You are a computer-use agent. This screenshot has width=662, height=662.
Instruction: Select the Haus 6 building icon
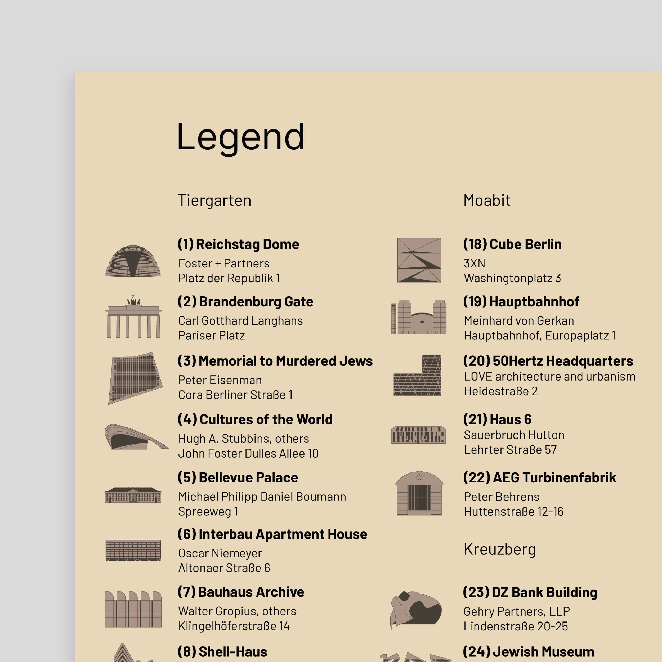coord(418,435)
